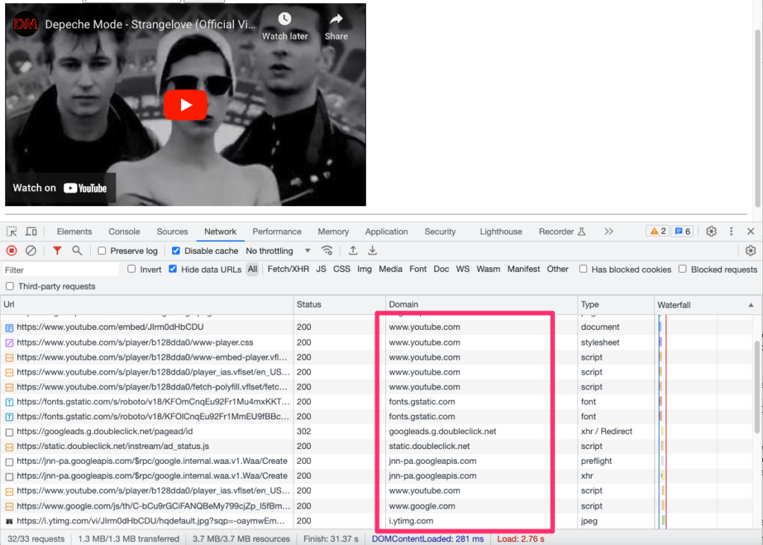Screen dimensions: 763x545
Task: Open DevTools settings gear icon
Action: point(712,232)
